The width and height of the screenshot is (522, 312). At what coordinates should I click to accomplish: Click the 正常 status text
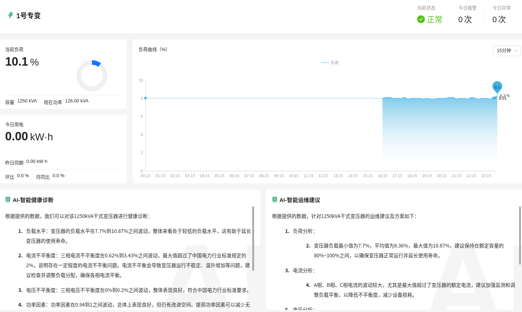coord(435,19)
